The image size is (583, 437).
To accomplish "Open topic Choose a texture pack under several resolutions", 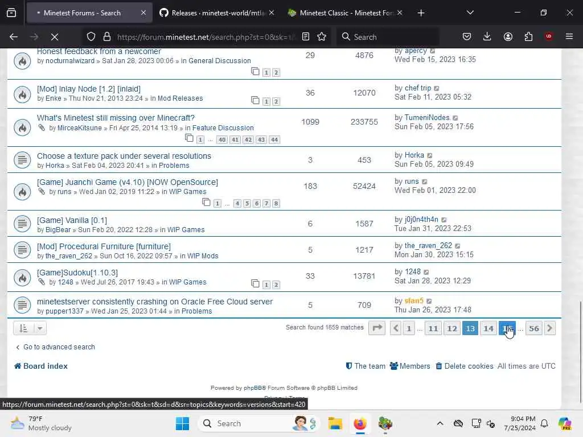I will pos(124,156).
